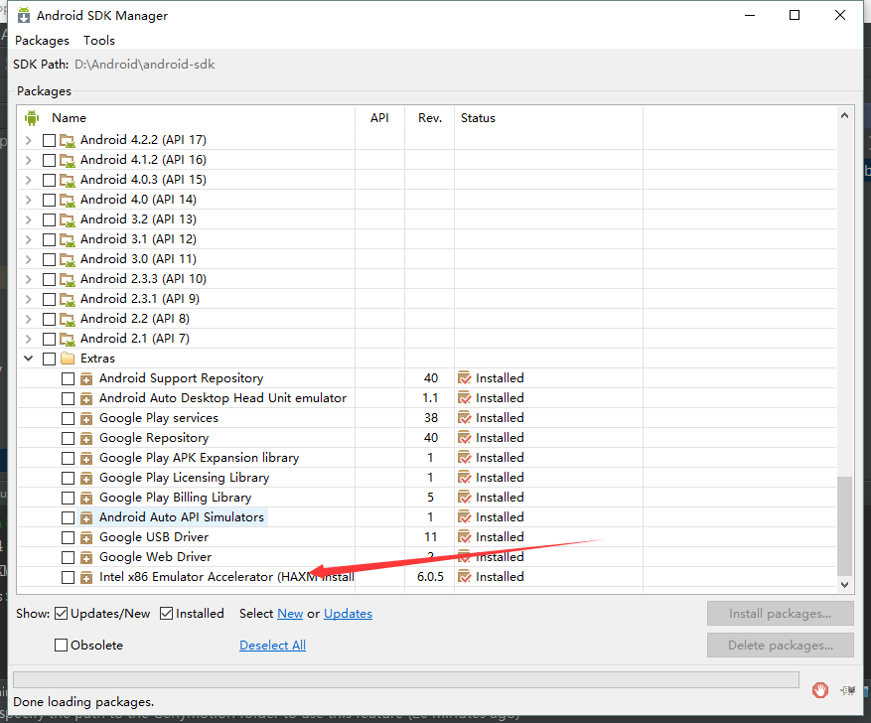Image resolution: width=871 pixels, height=723 pixels.
Task: Expand the Android 4.2.2 (API 17) node
Action: click(x=29, y=140)
